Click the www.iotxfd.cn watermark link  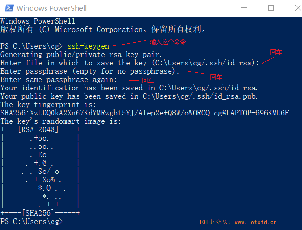[x=256, y=222]
